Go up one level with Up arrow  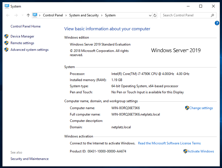[x=28, y=15]
